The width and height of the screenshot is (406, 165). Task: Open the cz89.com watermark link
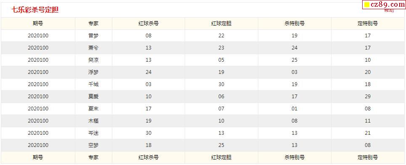pyautogui.click(x=384, y=5)
